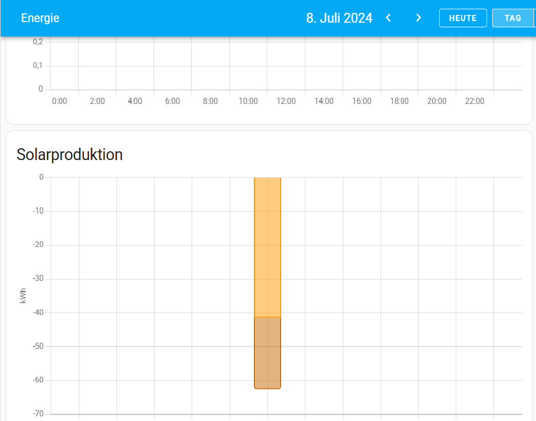The width and height of the screenshot is (536, 421).
Task: Click the -60 value on solar axis
Action: 38,380
